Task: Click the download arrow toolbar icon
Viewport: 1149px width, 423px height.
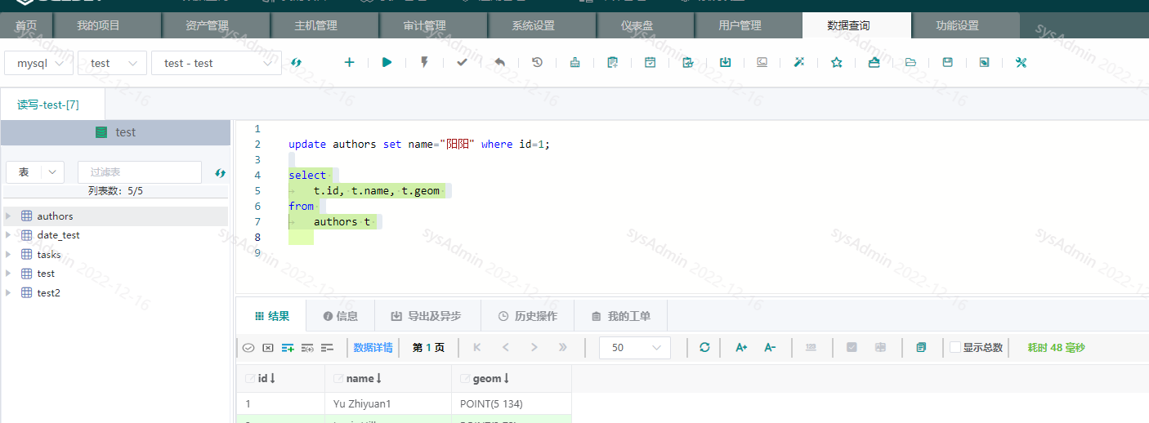Action: (x=725, y=62)
